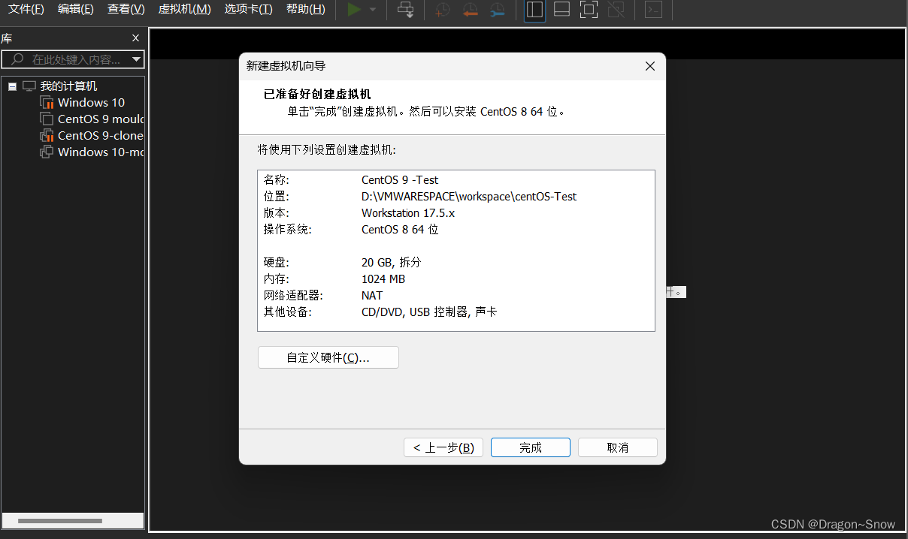The height and width of the screenshot is (539, 908).
Task: Click the CentOS 9-clone VM icon
Action: pyautogui.click(x=47, y=136)
